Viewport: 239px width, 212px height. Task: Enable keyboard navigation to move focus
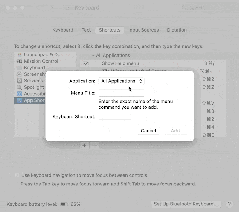[x=16, y=175]
